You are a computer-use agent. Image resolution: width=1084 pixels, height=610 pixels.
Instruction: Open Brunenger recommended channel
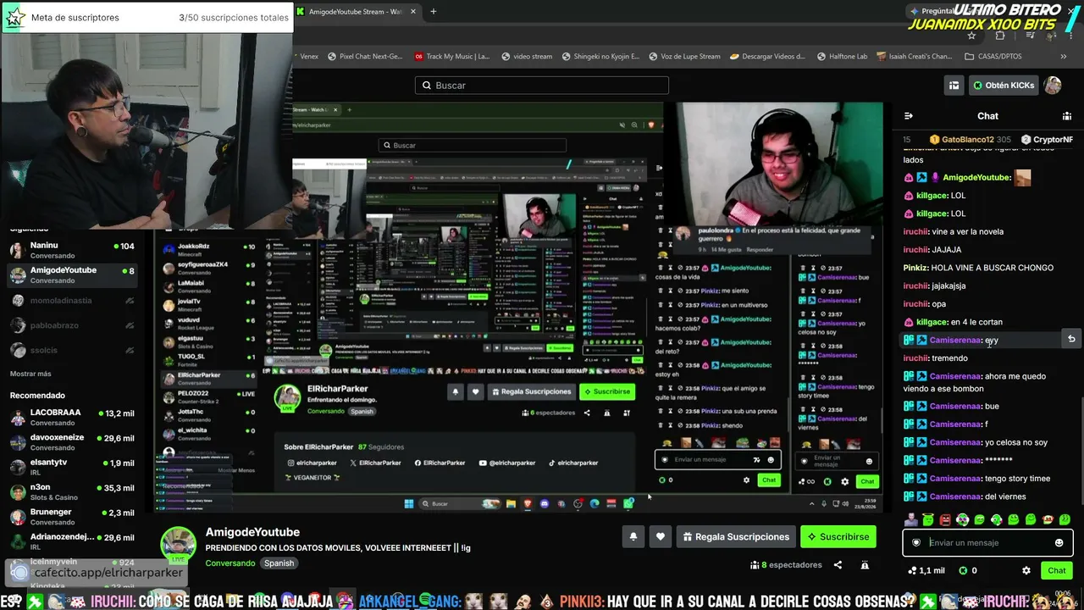pyautogui.click(x=73, y=516)
